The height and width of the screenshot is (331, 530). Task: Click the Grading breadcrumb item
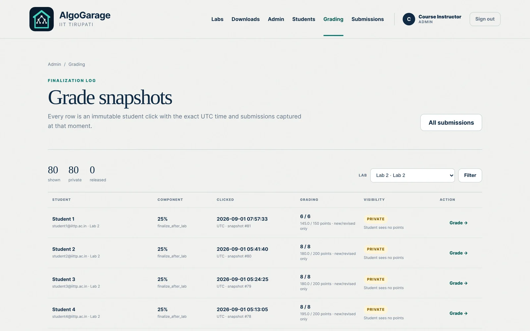pyautogui.click(x=77, y=64)
